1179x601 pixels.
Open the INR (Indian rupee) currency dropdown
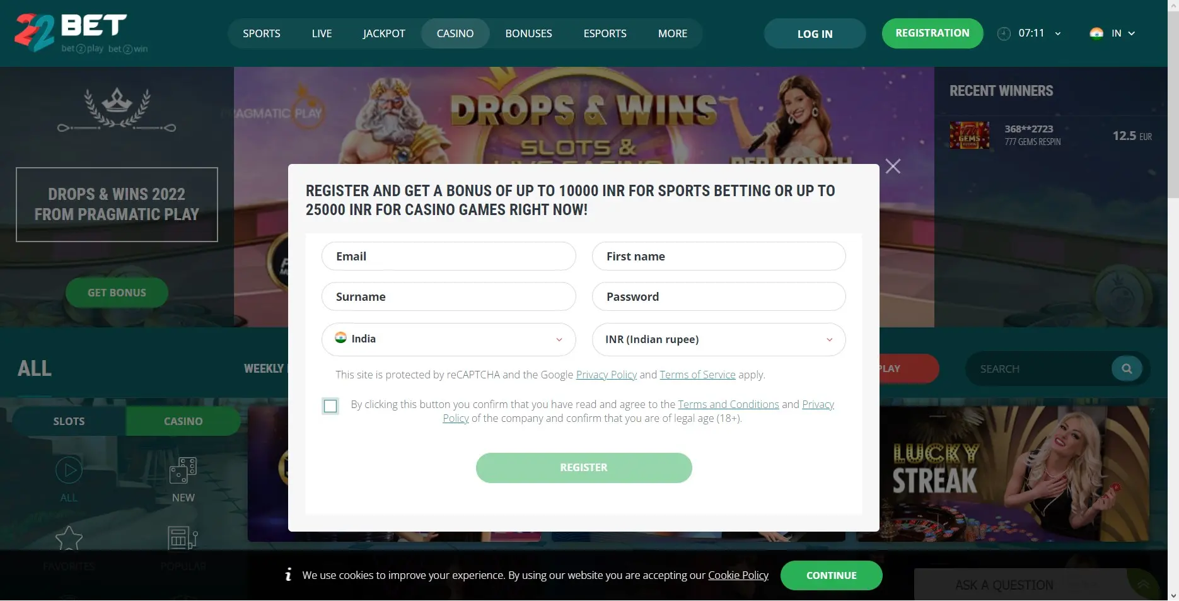click(719, 339)
